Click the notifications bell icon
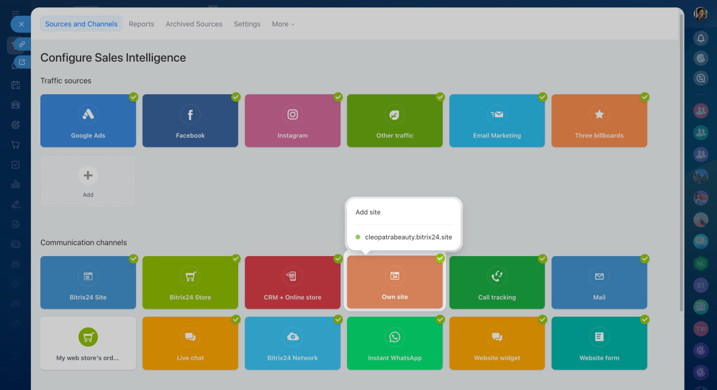The height and width of the screenshot is (390, 717). [x=700, y=38]
